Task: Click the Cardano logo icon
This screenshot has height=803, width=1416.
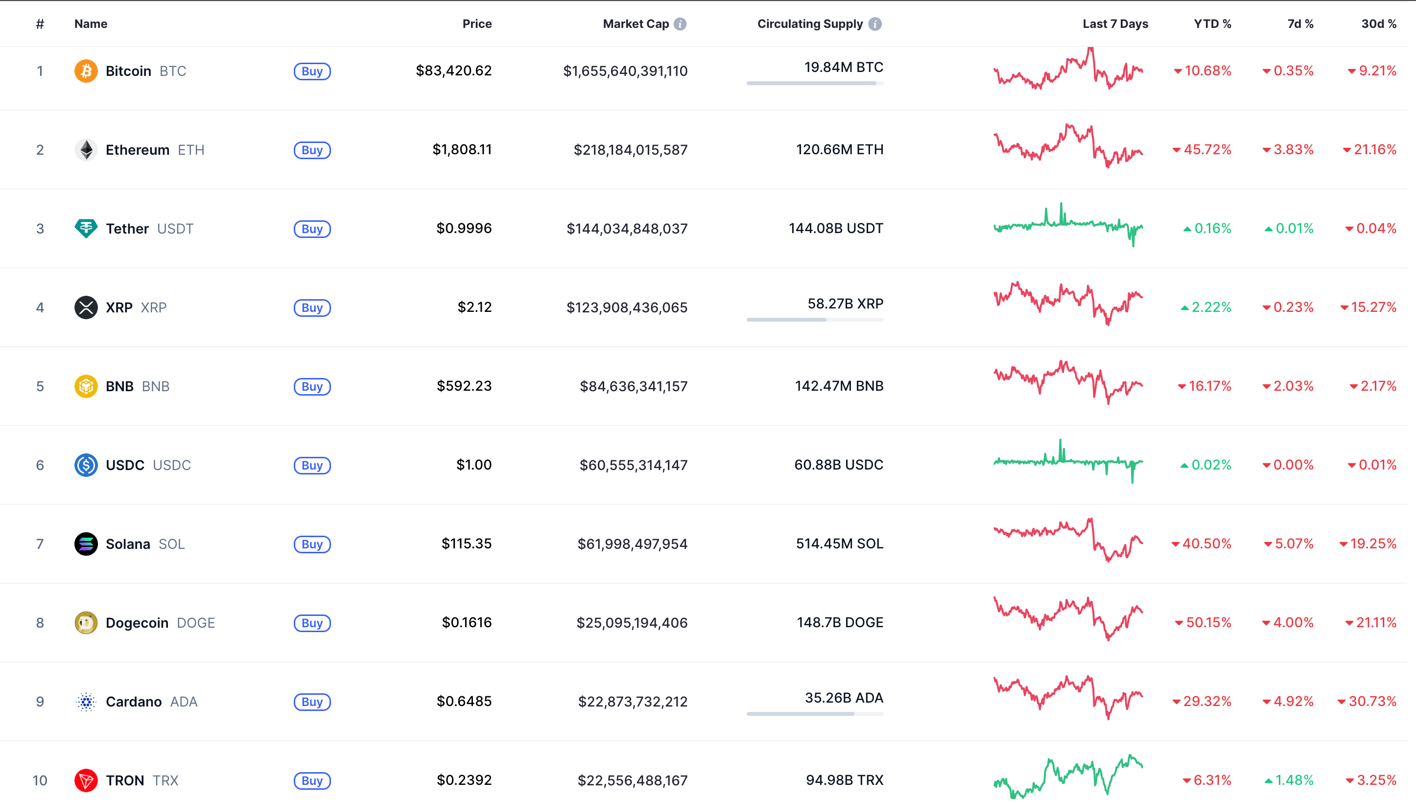Action: [x=86, y=702]
